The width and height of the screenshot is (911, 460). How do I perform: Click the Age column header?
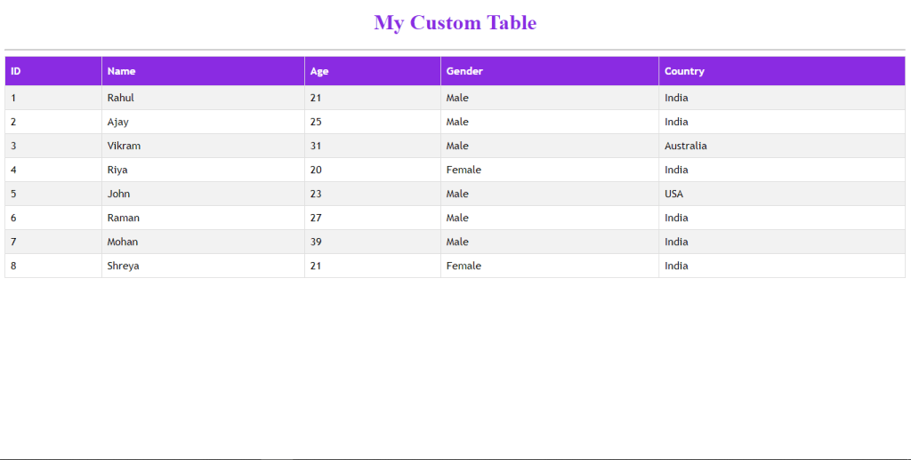pyautogui.click(x=373, y=71)
